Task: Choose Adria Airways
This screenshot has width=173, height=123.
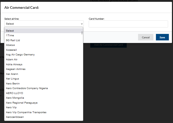Action: tap(44, 64)
